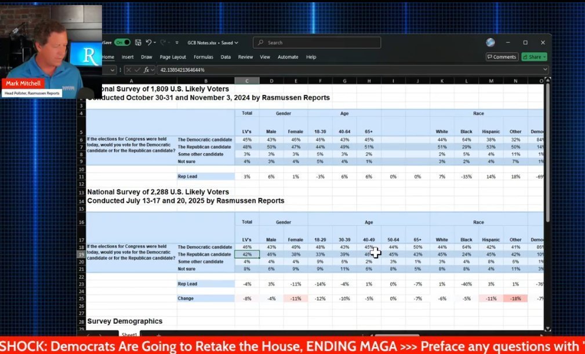
Task: Select the 24% cell under Black in row 19
Action: [466, 254]
